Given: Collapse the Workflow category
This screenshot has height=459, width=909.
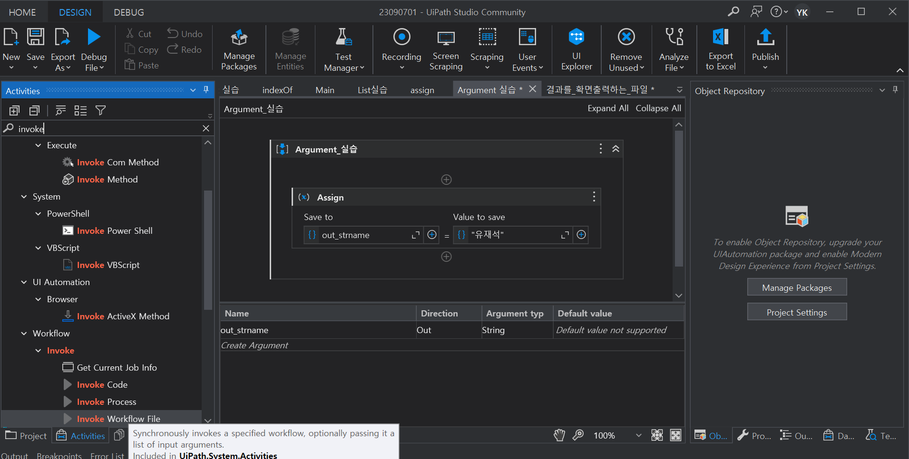Looking at the screenshot, I should (x=24, y=334).
